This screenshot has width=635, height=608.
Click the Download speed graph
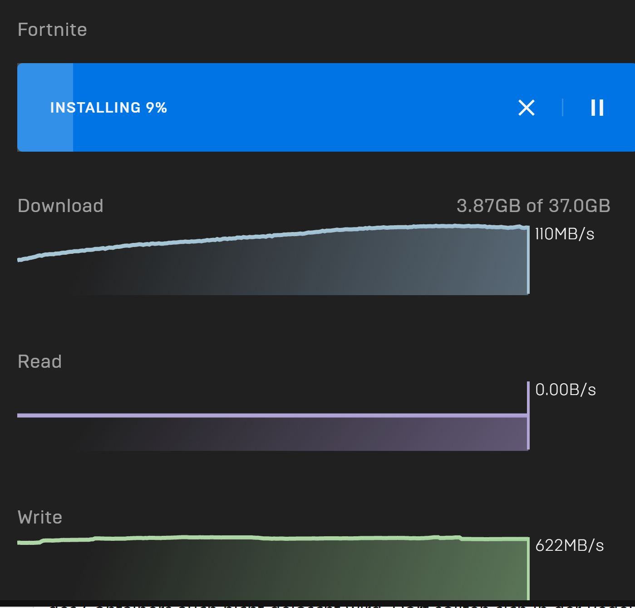pyautogui.click(x=273, y=260)
